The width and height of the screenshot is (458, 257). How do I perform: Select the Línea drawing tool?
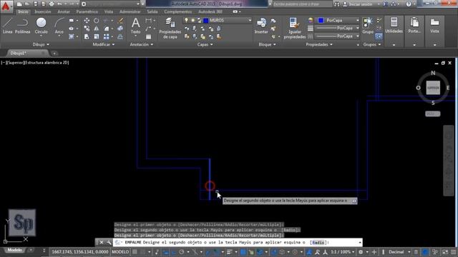[8, 26]
